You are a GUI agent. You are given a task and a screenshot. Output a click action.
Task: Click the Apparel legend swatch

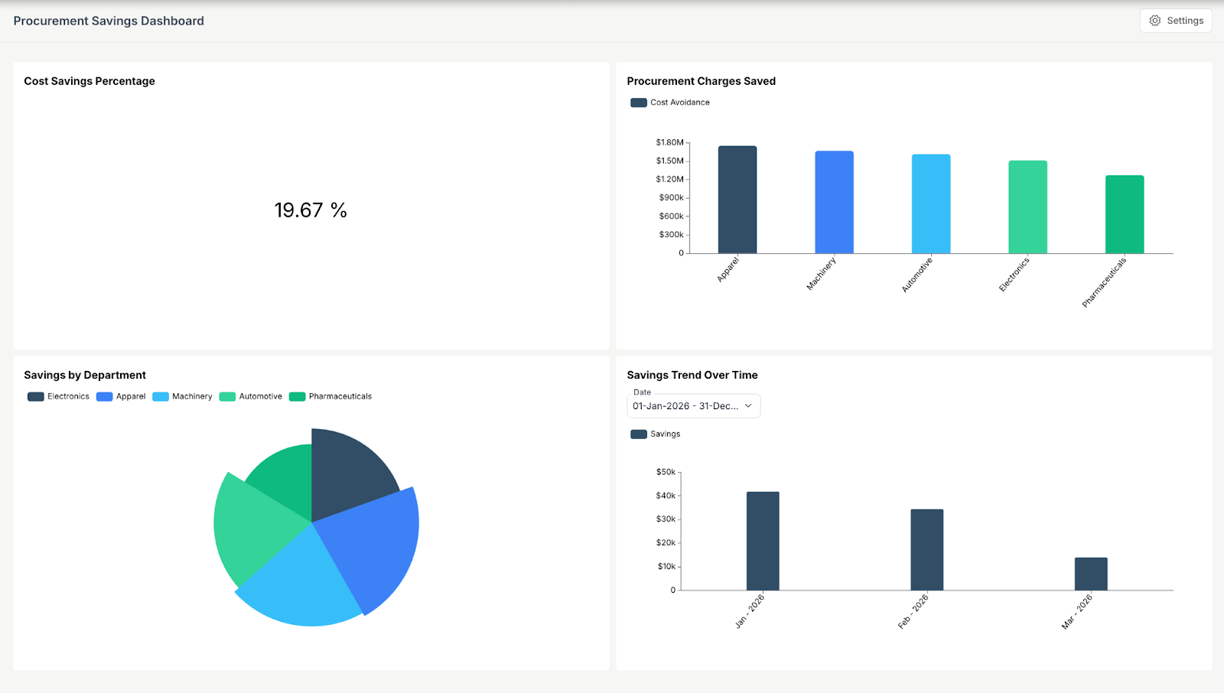(x=104, y=396)
